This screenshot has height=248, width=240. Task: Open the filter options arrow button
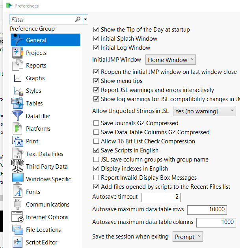(x=86, y=19)
